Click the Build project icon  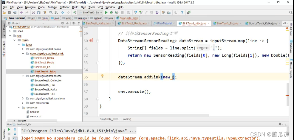[75, 13]
